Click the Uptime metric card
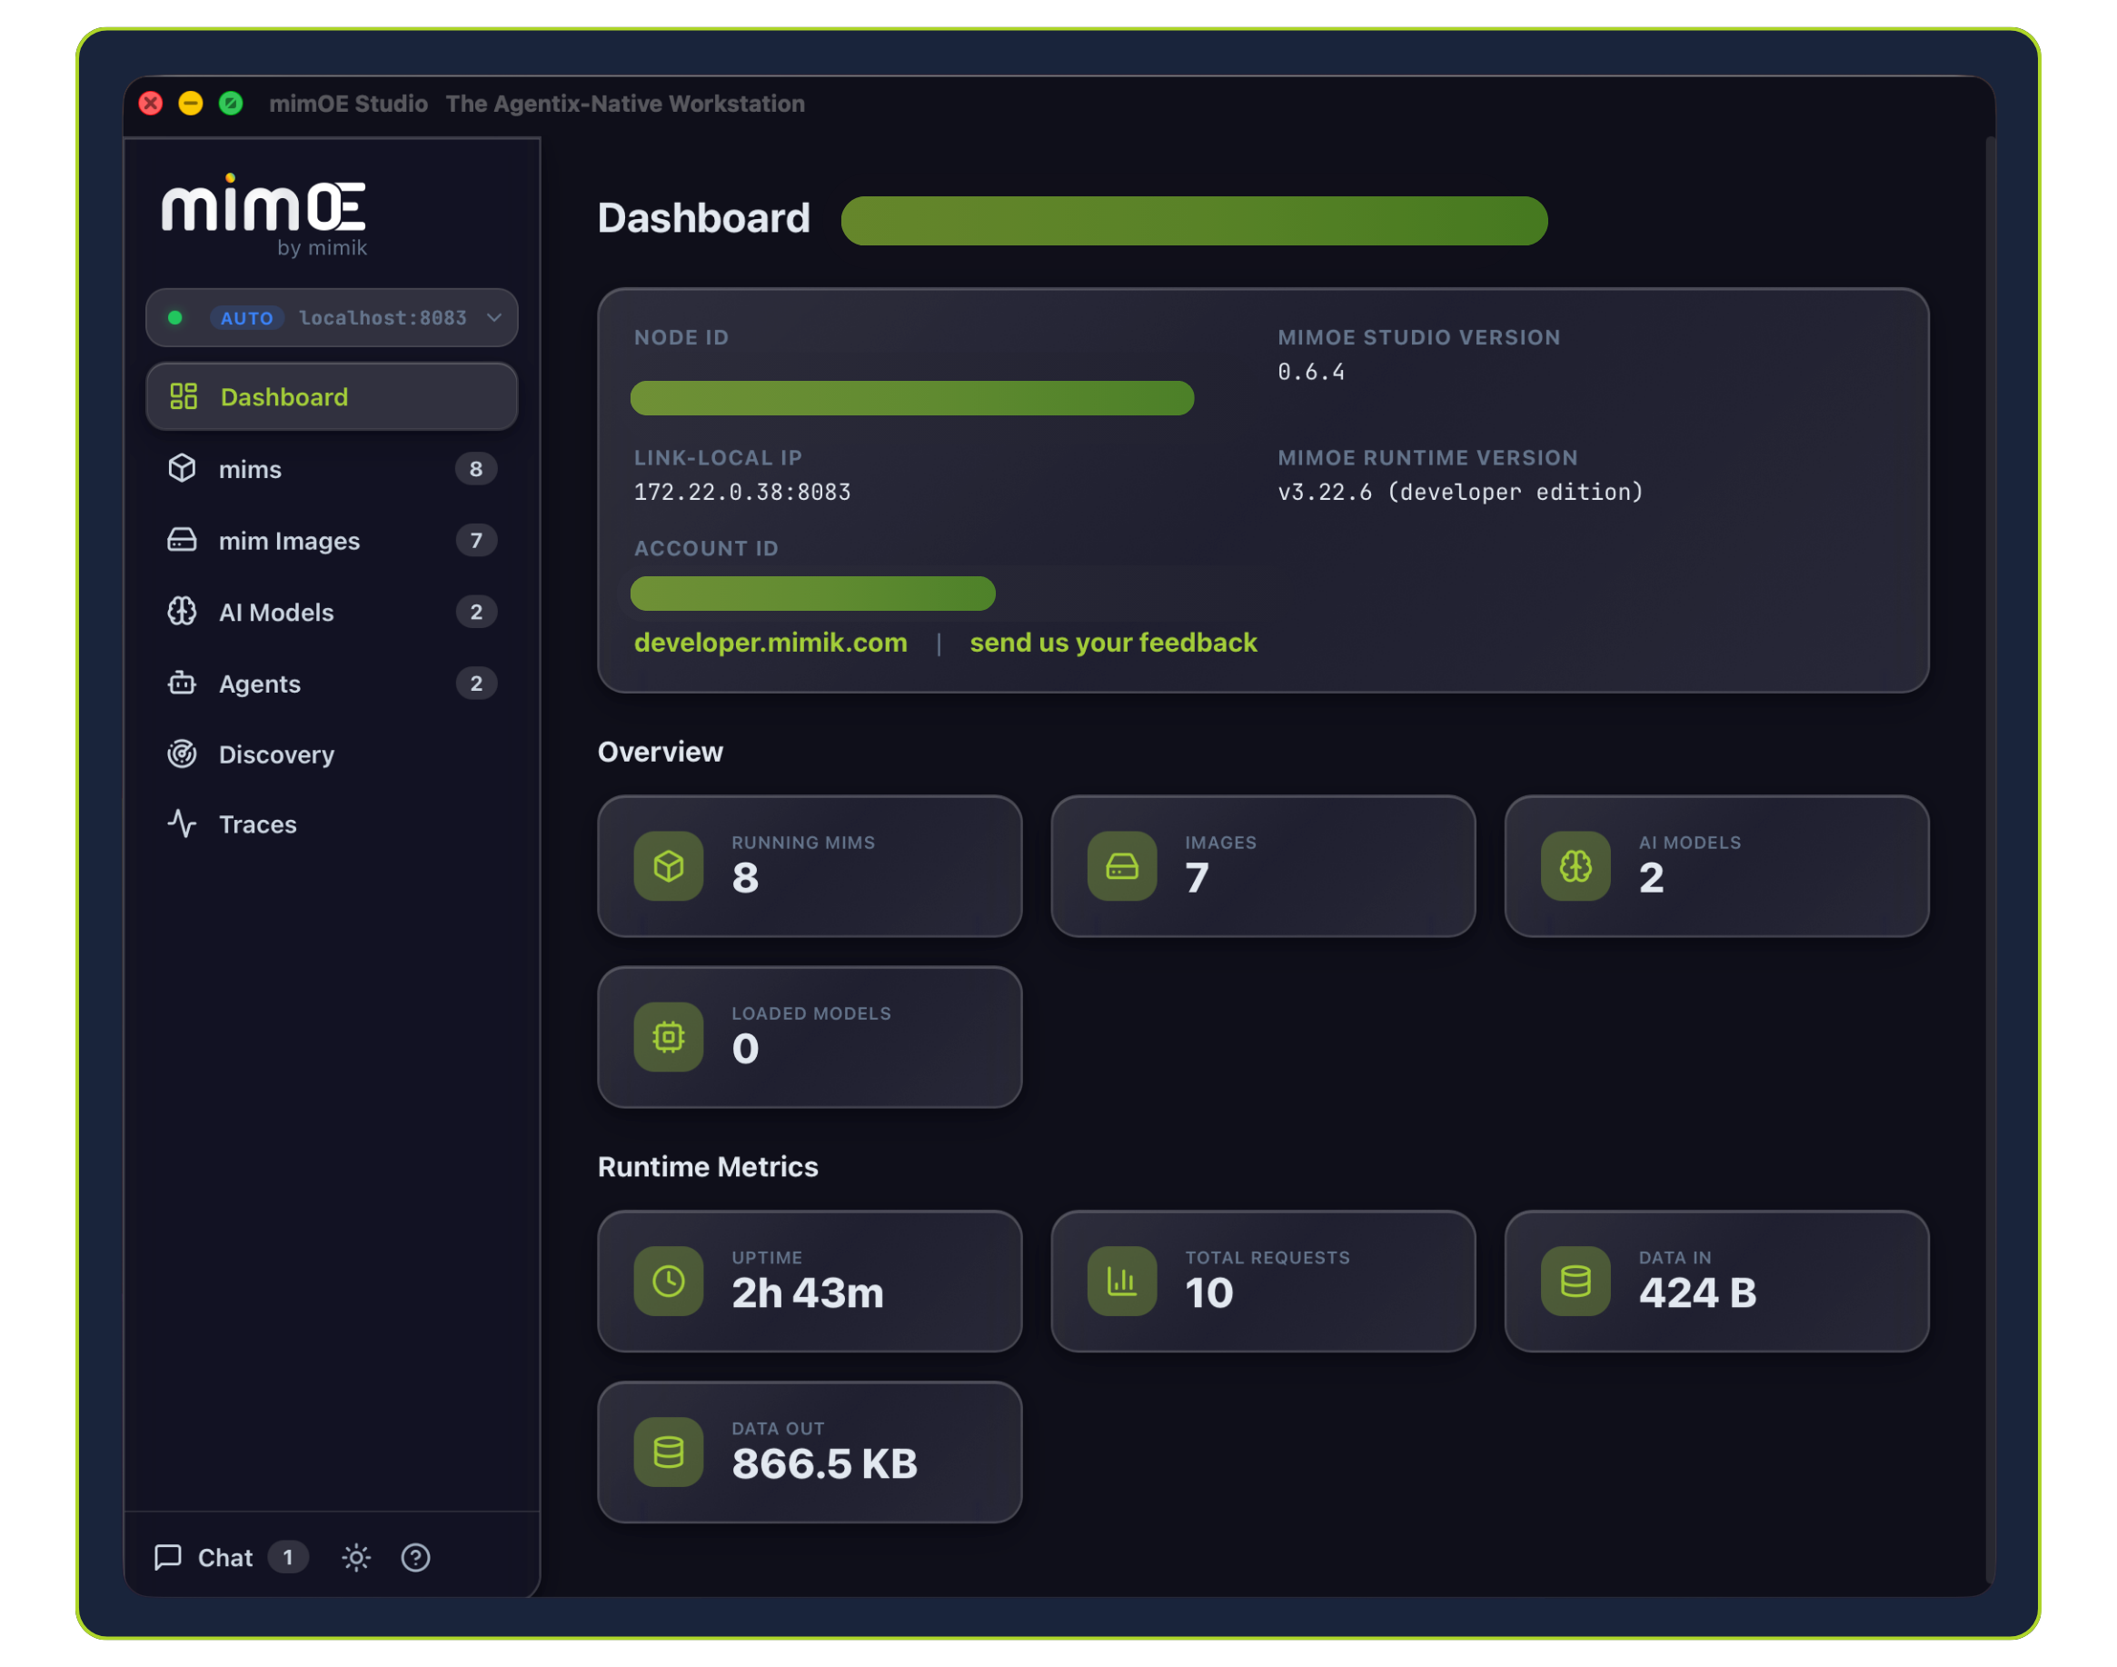This screenshot has height=1667, width=2117. [810, 1282]
